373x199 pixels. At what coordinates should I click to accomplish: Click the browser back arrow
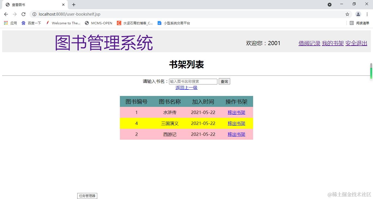pyautogui.click(x=6, y=14)
